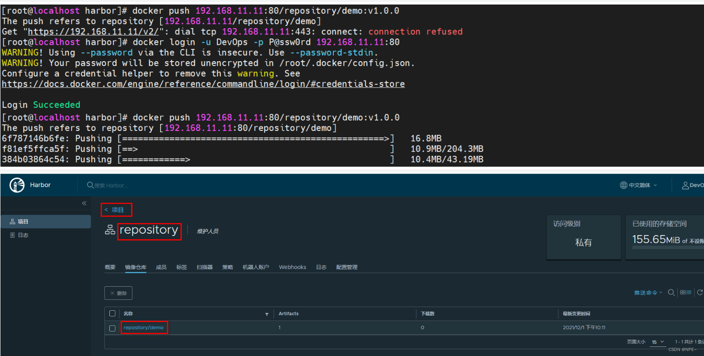Click the https://192.168.11.11/v2/ URL in terminal
Viewport: 704px width, 356px height.
point(93,32)
